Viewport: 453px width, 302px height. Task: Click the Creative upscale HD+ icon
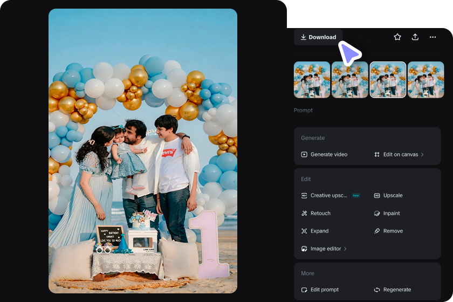[304, 196]
